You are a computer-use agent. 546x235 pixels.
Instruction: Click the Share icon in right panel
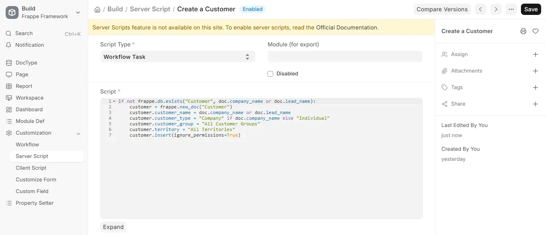(x=445, y=104)
